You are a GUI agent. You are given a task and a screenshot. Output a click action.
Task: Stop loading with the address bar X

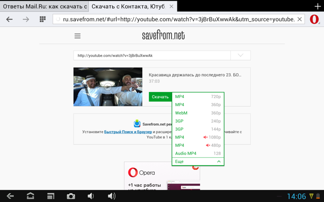(x=299, y=19)
